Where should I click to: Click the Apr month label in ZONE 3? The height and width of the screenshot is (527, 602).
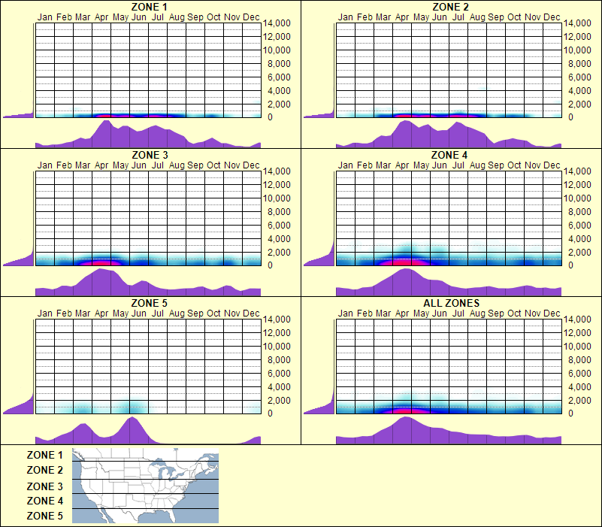pos(101,164)
